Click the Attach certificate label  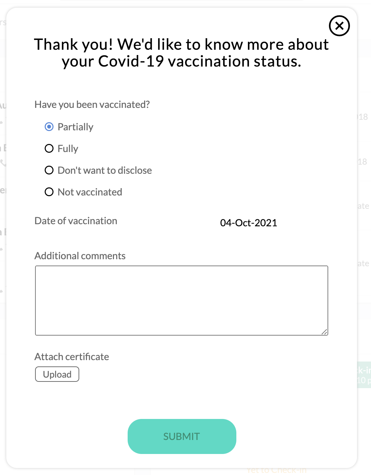[x=72, y=357]
